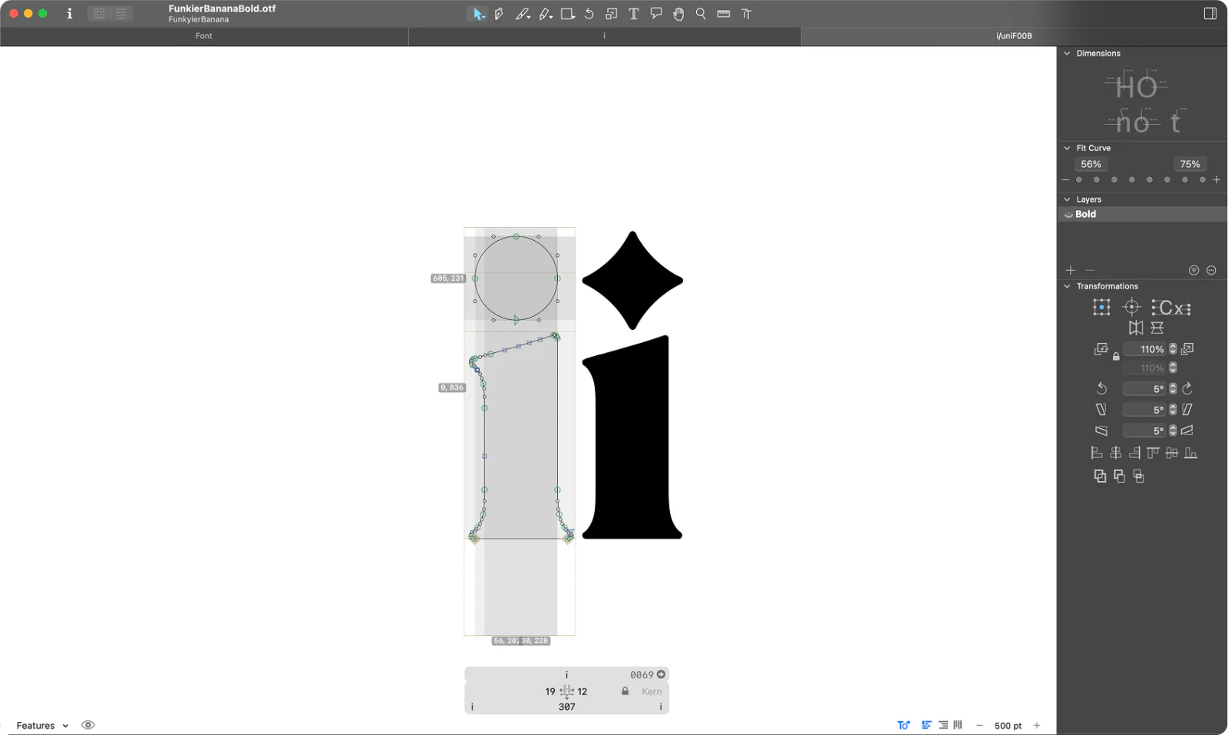This screenshot has height=735, width=1228.
Task: Set transformation origin to reference point crosshair
Action: [x=1131, y=308]
